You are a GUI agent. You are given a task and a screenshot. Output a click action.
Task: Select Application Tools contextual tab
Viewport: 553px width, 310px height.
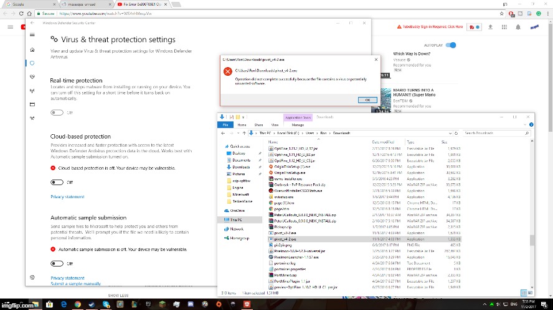click(298, 117)
